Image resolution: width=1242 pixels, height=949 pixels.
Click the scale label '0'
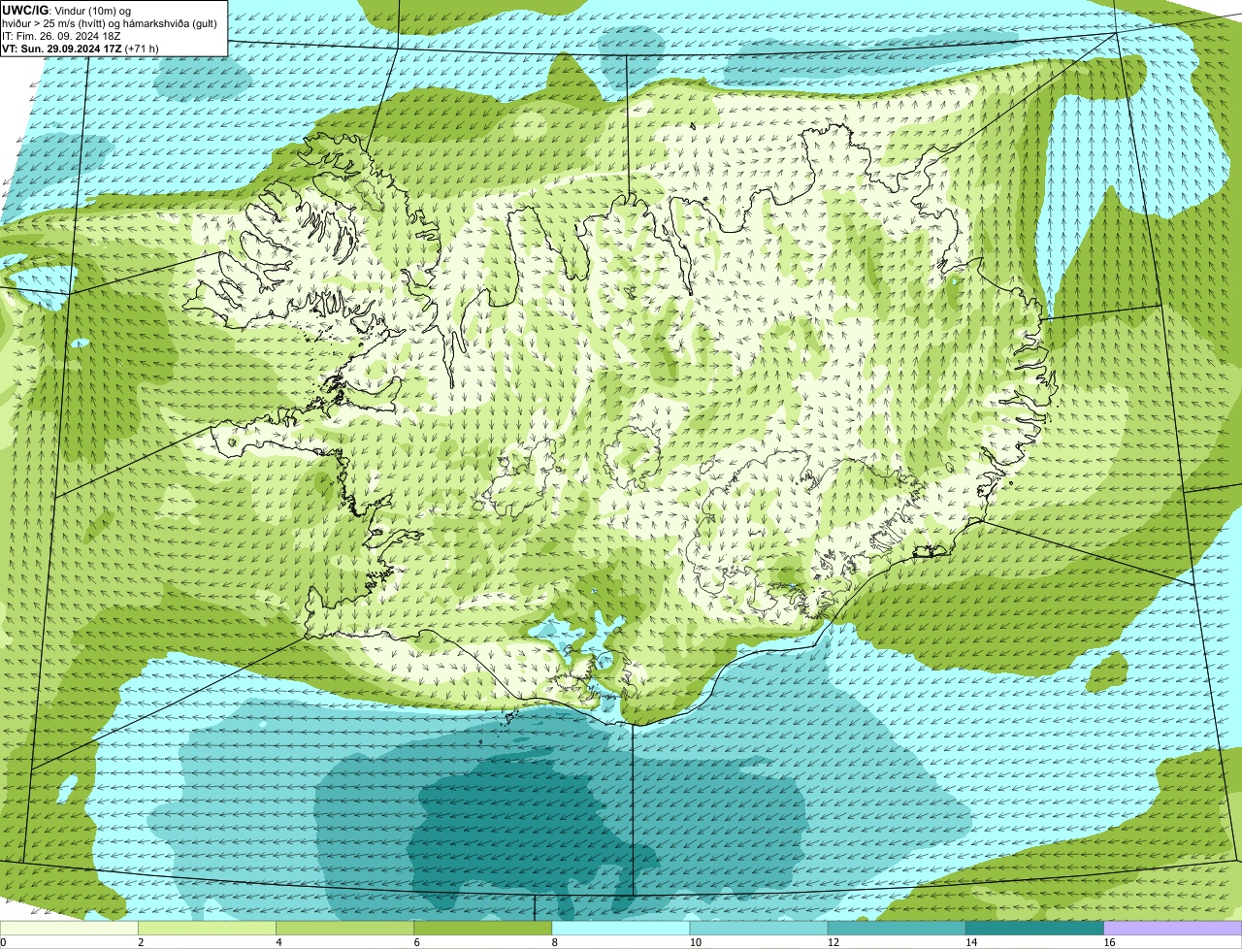(3, 942)
